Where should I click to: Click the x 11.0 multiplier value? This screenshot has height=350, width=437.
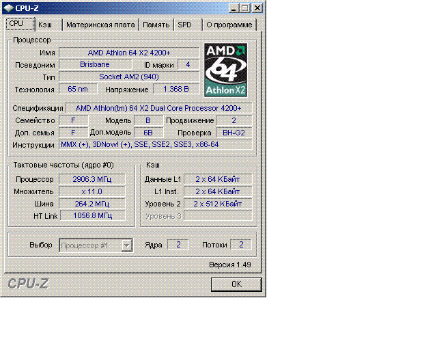coord(92,191)
